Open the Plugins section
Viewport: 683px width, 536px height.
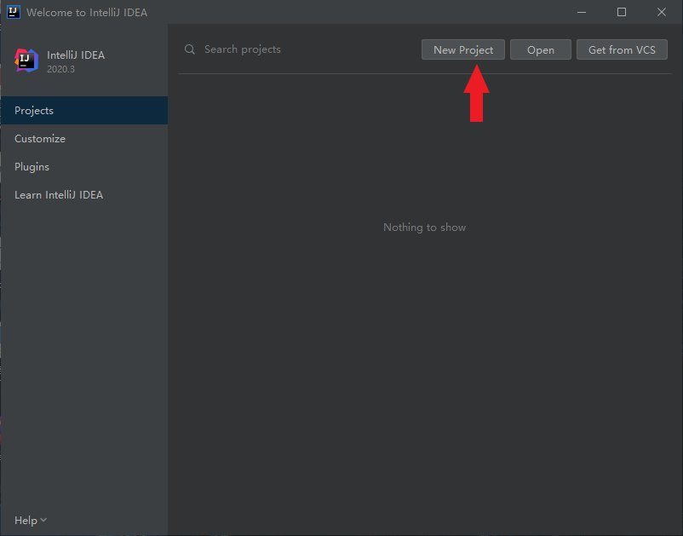pyautogui.click(x=84, y=167)
